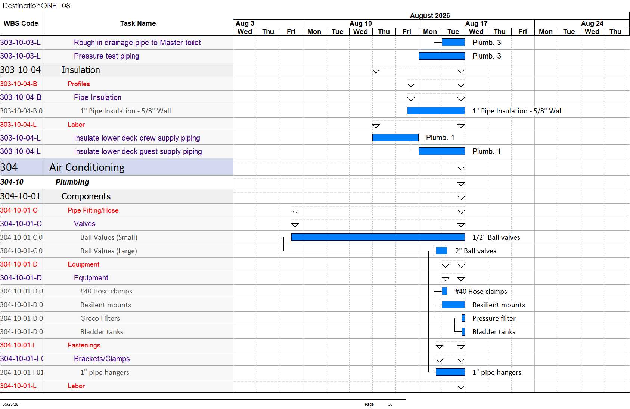The image size is (630, 409).
Task: Click the 1/2" Ball valves Gantt bar
Action: pos(378,237)
